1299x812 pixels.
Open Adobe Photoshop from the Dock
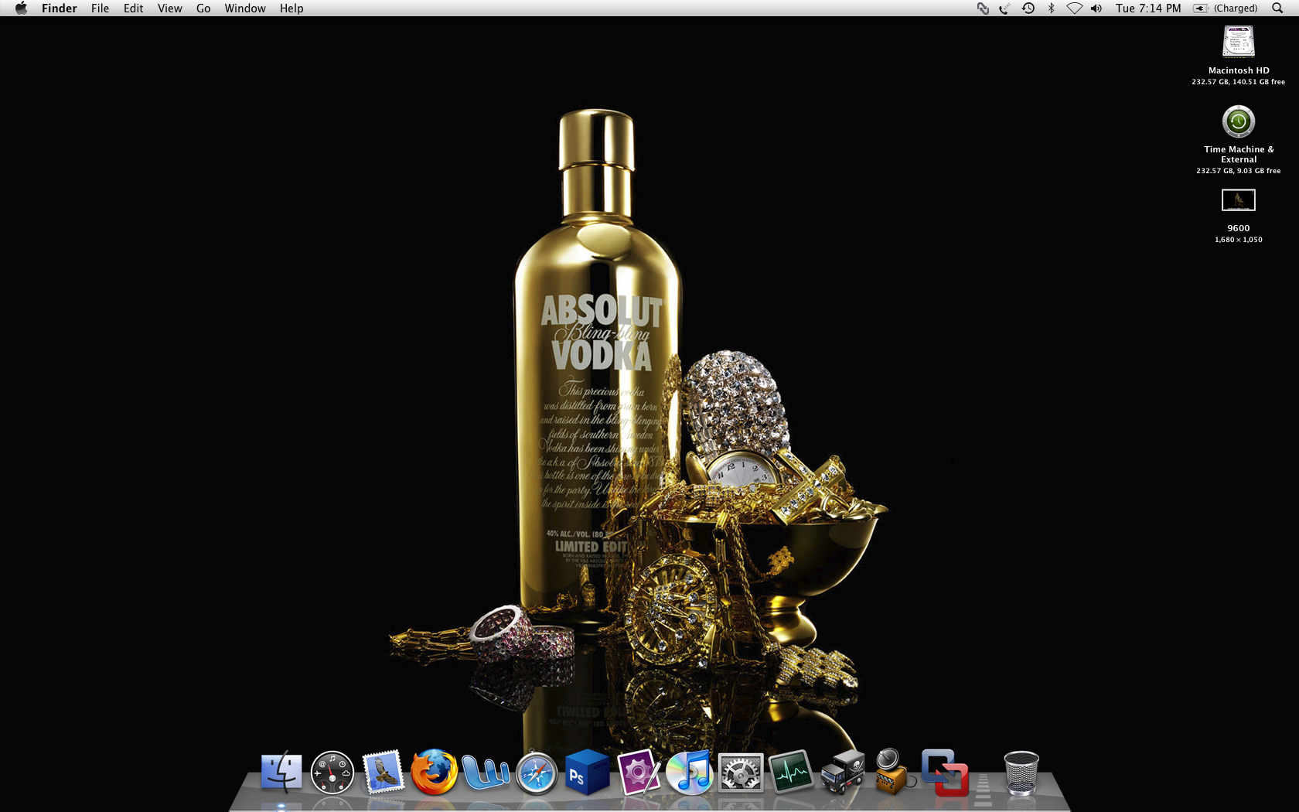point(587,773)
